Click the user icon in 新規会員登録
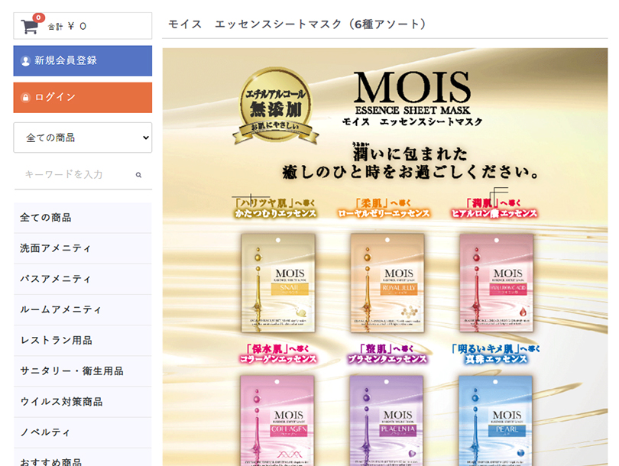 [26, 61]
